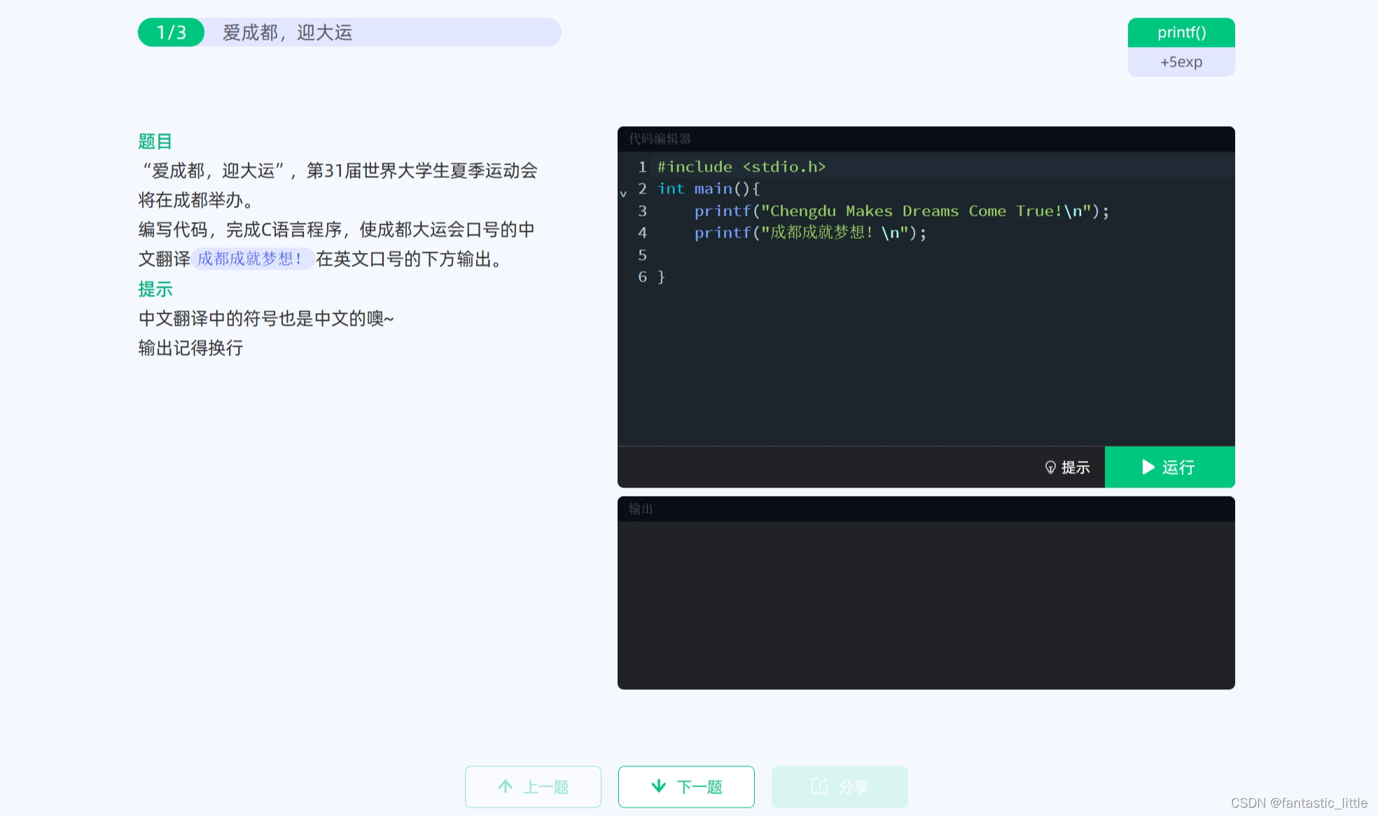Click the play triangle on Run button
The image size is (1378, 816).
coord(1148,467)
